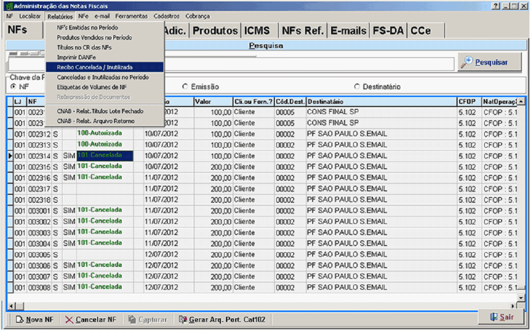The image size is (530, 330).
Task: Select the Emissão radio button
Action: click(185, 87)
